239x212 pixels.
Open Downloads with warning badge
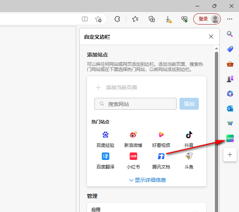tap(169, 19)
